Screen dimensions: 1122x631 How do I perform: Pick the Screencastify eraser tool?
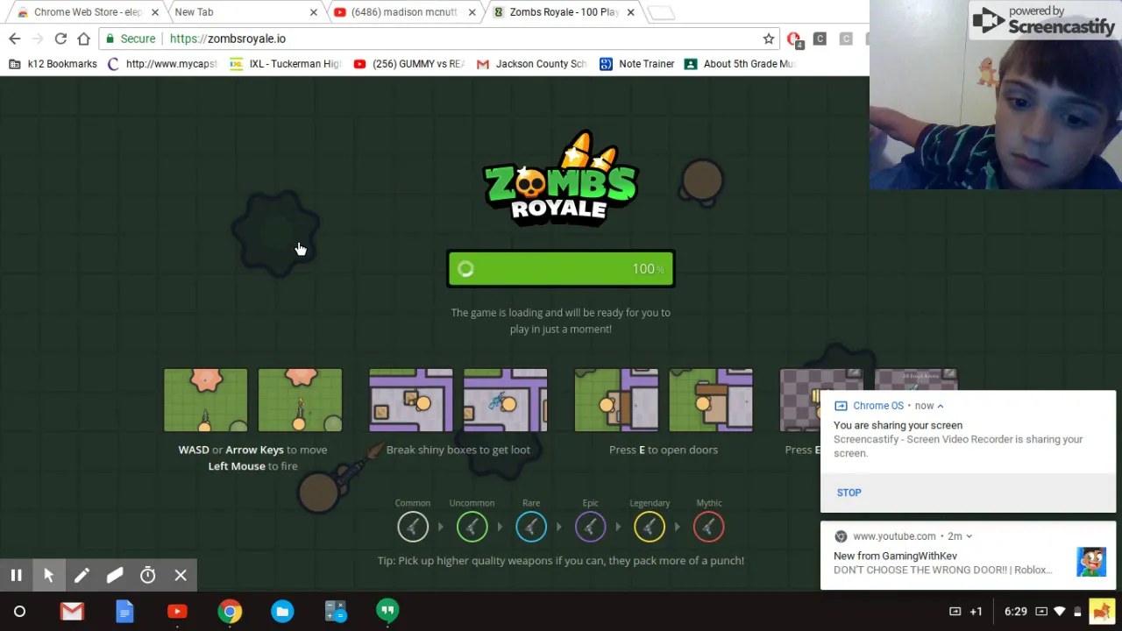[115, 576]
